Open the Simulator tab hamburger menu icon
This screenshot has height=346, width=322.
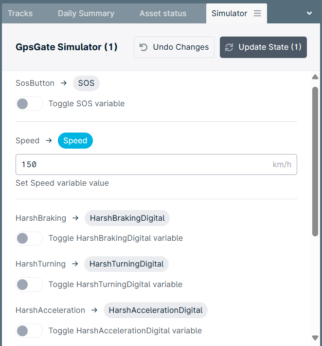257,14
